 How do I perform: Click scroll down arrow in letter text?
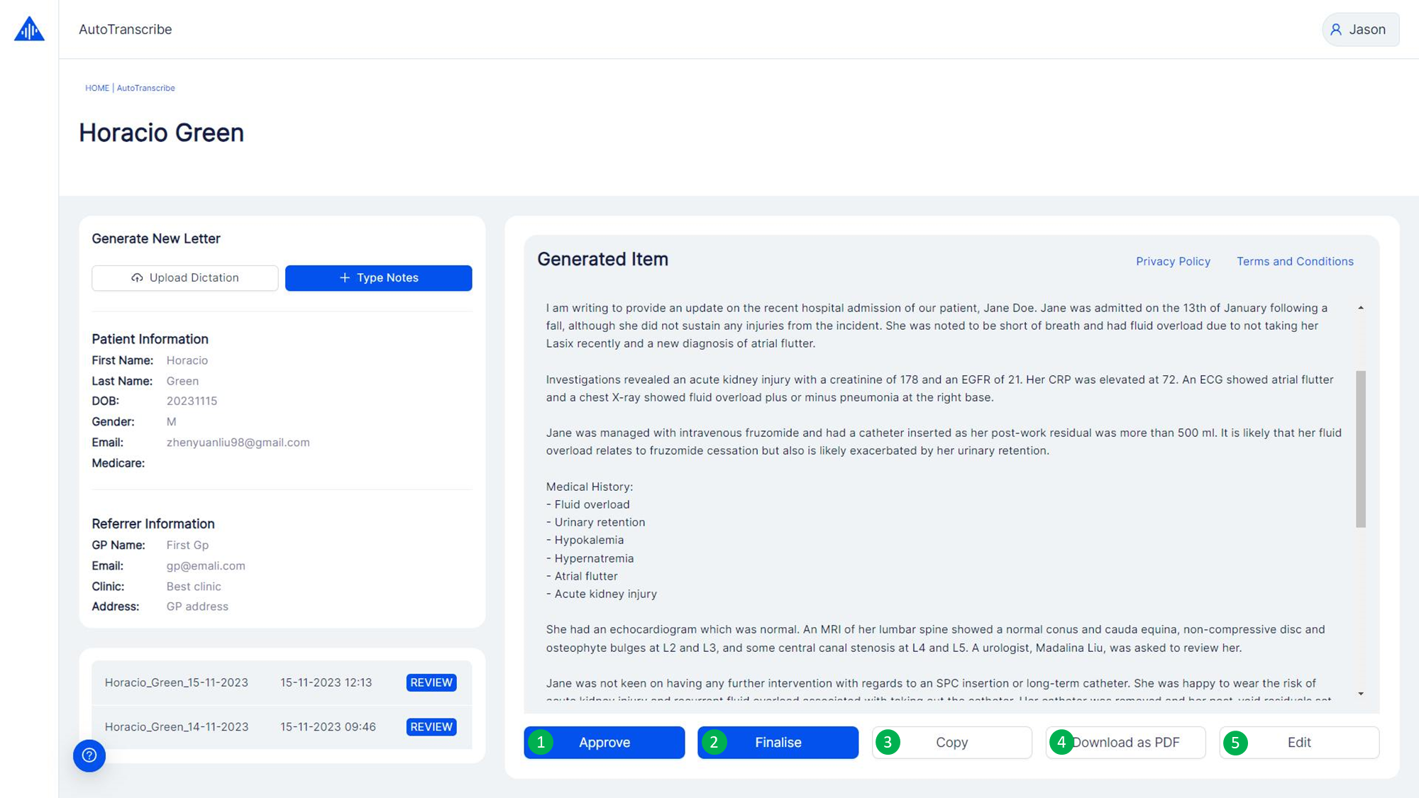[x=1361, y=694]
